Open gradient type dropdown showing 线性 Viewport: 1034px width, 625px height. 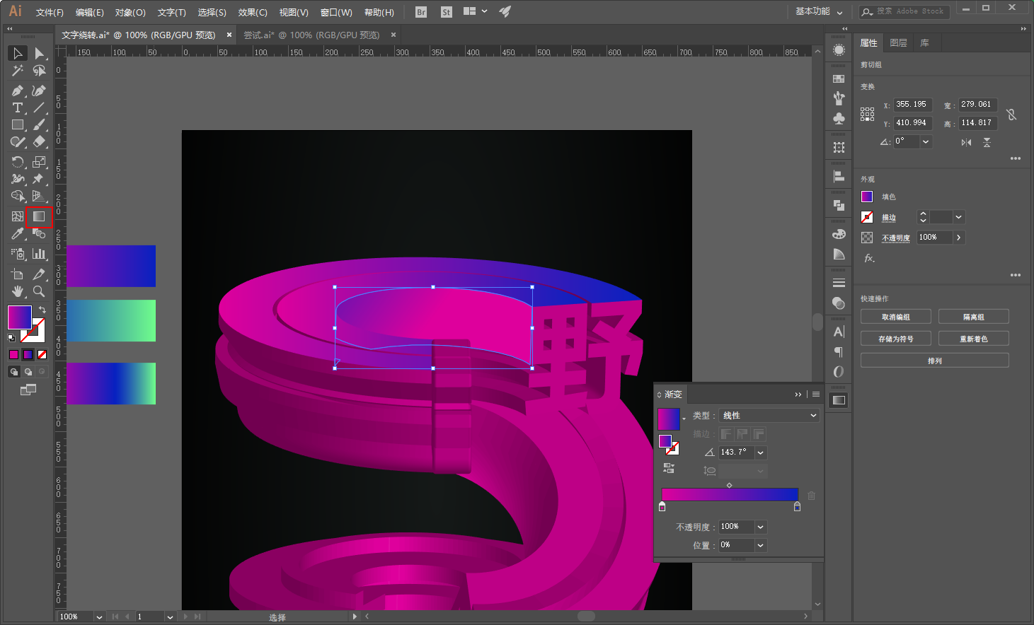769,416
